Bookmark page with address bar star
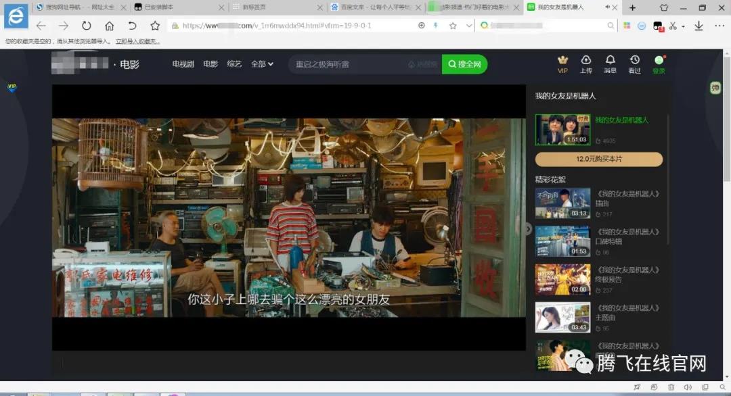 (x=452, y=26)
